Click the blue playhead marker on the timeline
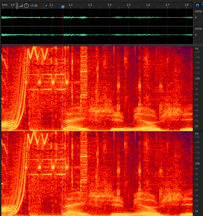 pyautogui.click(x=63, y=7)
